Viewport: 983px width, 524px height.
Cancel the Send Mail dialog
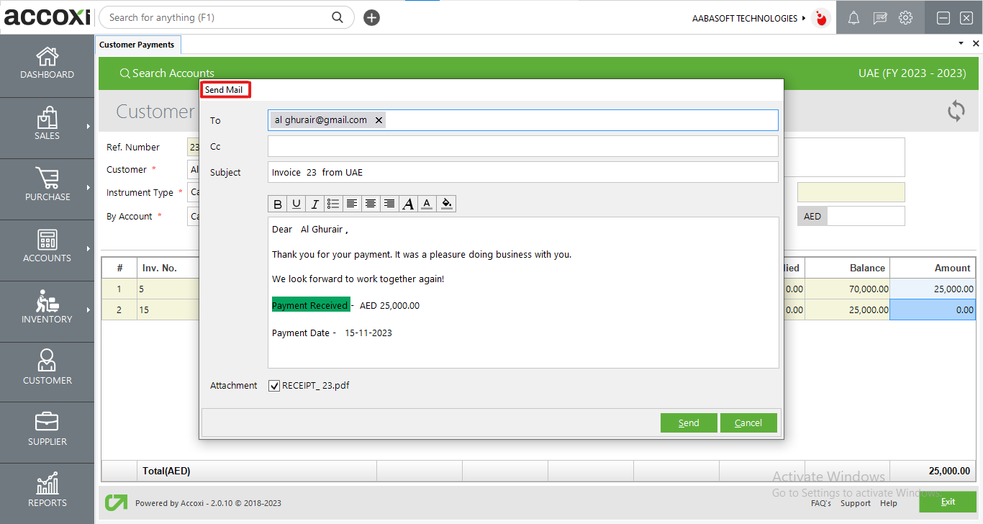tap(748, 423)
